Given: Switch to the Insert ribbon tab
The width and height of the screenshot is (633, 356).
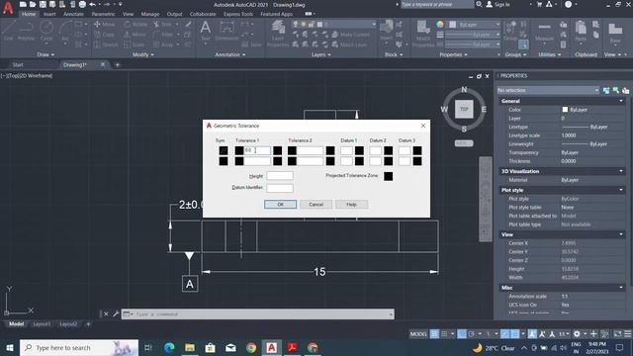Looking at the screenshot, I should click(x=49, y=14).
